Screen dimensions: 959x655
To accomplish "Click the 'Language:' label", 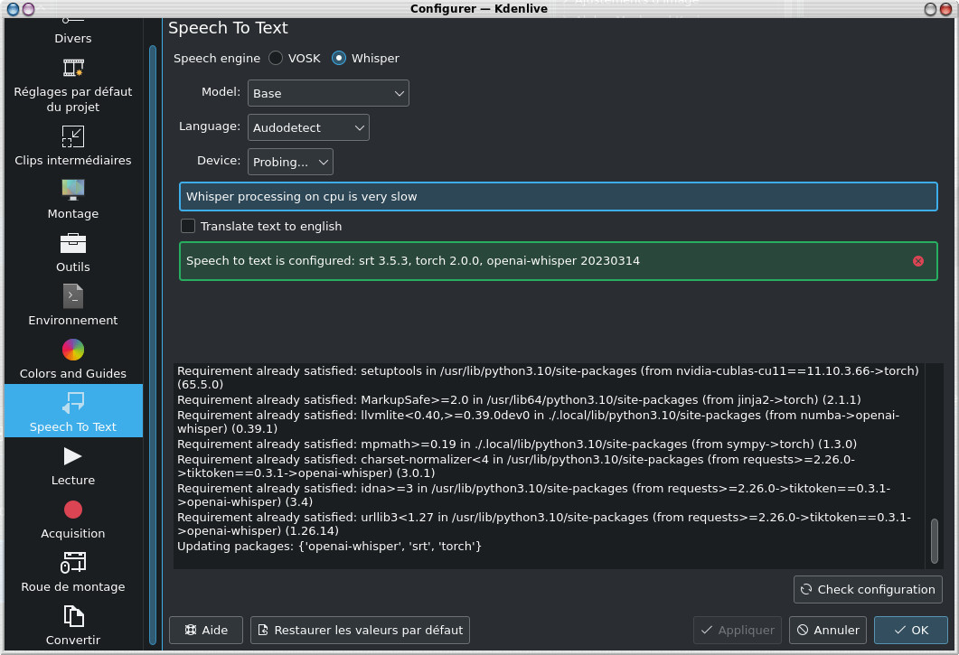I will [210, 126].
